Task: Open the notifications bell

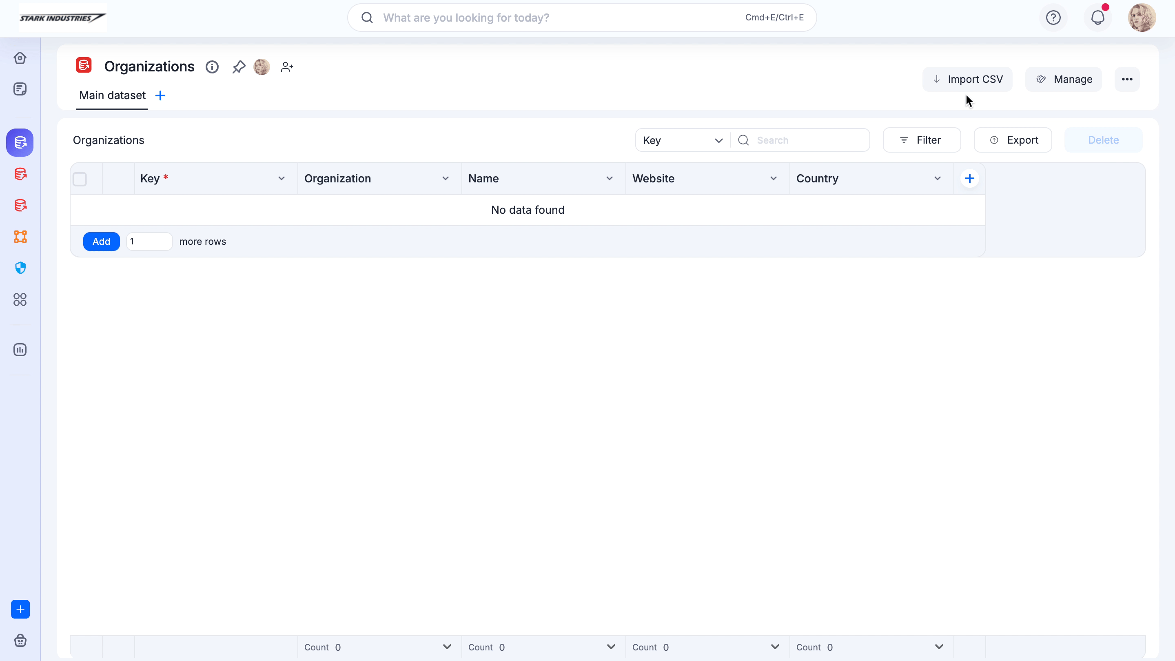Action: click(1097, 18)
